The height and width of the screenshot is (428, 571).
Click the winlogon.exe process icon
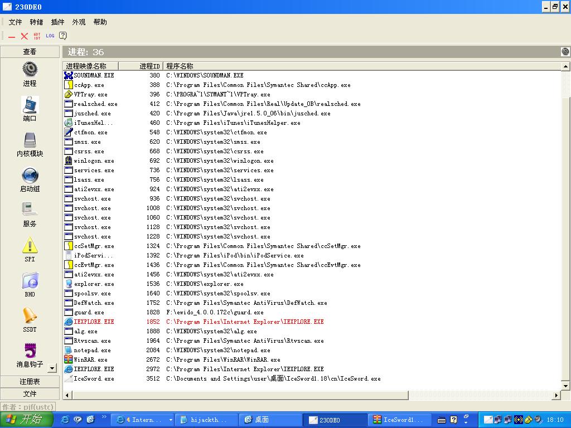68,160
